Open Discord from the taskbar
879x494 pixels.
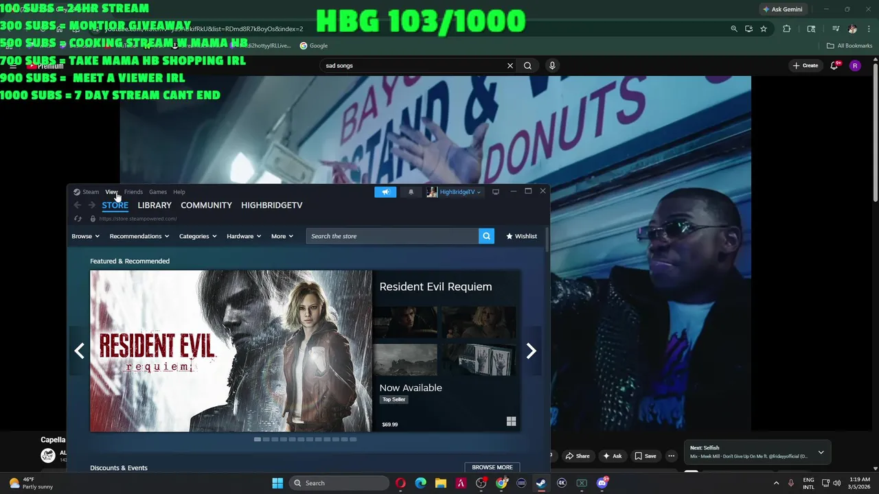[x=602, y=483]
